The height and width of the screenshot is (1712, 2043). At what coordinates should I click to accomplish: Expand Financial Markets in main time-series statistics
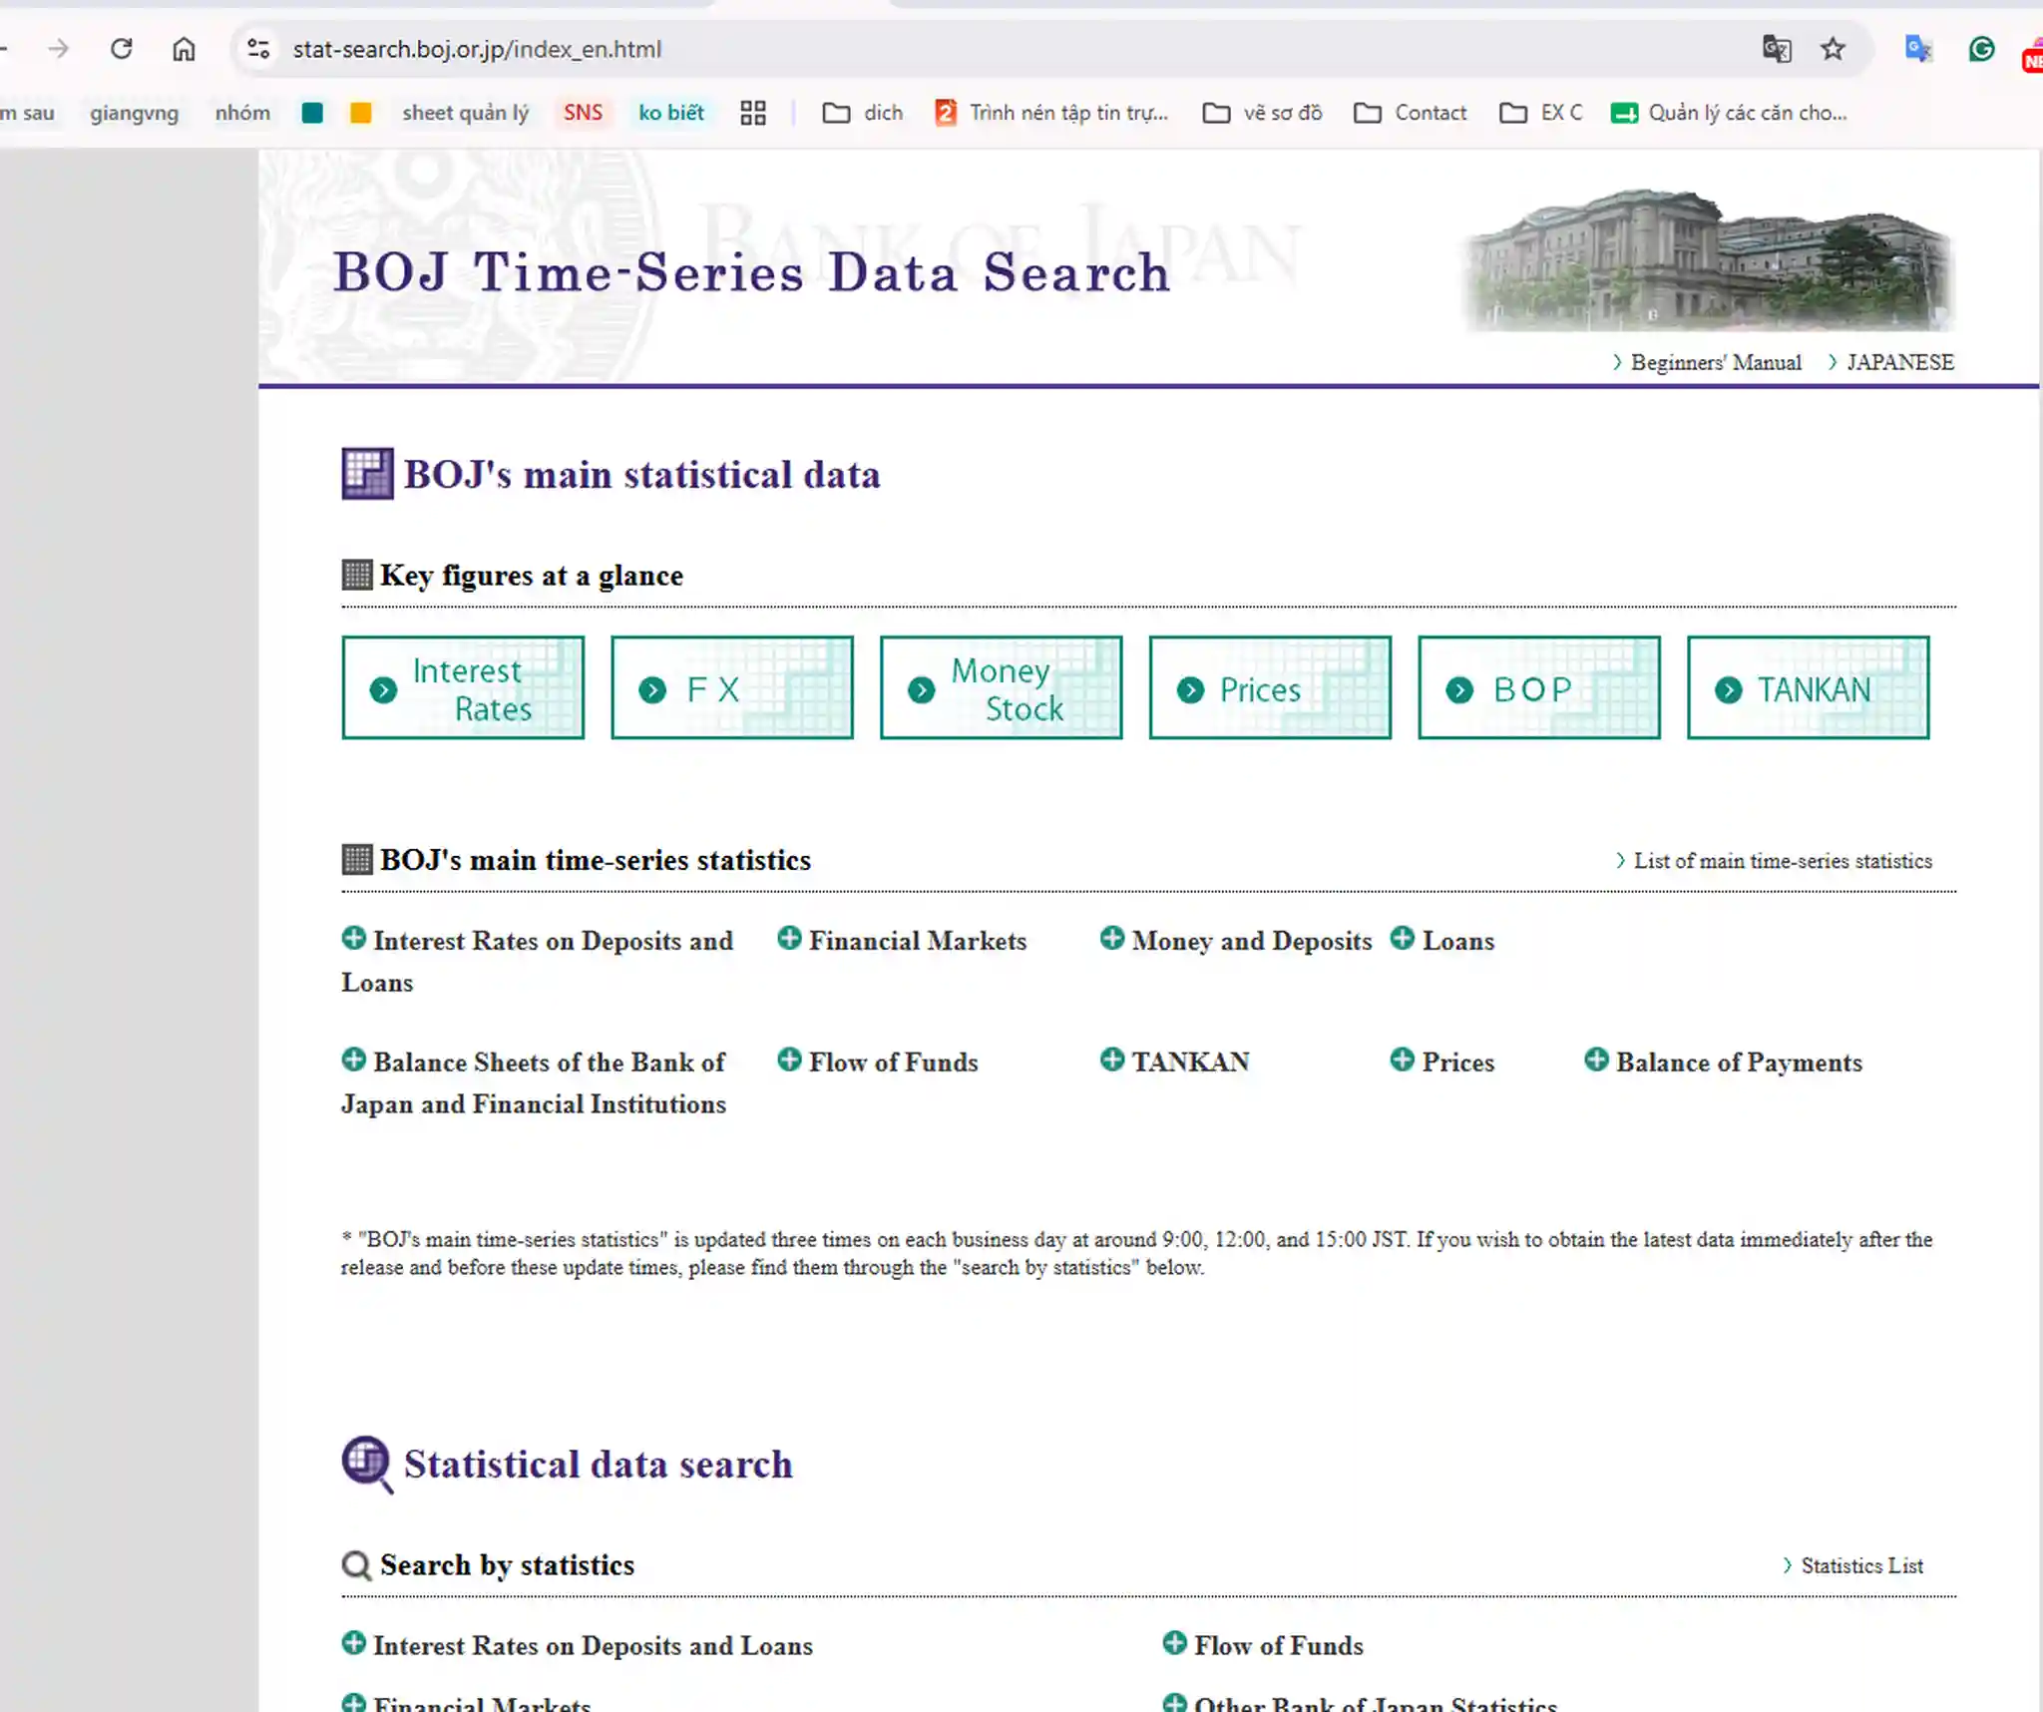(902, 940)
